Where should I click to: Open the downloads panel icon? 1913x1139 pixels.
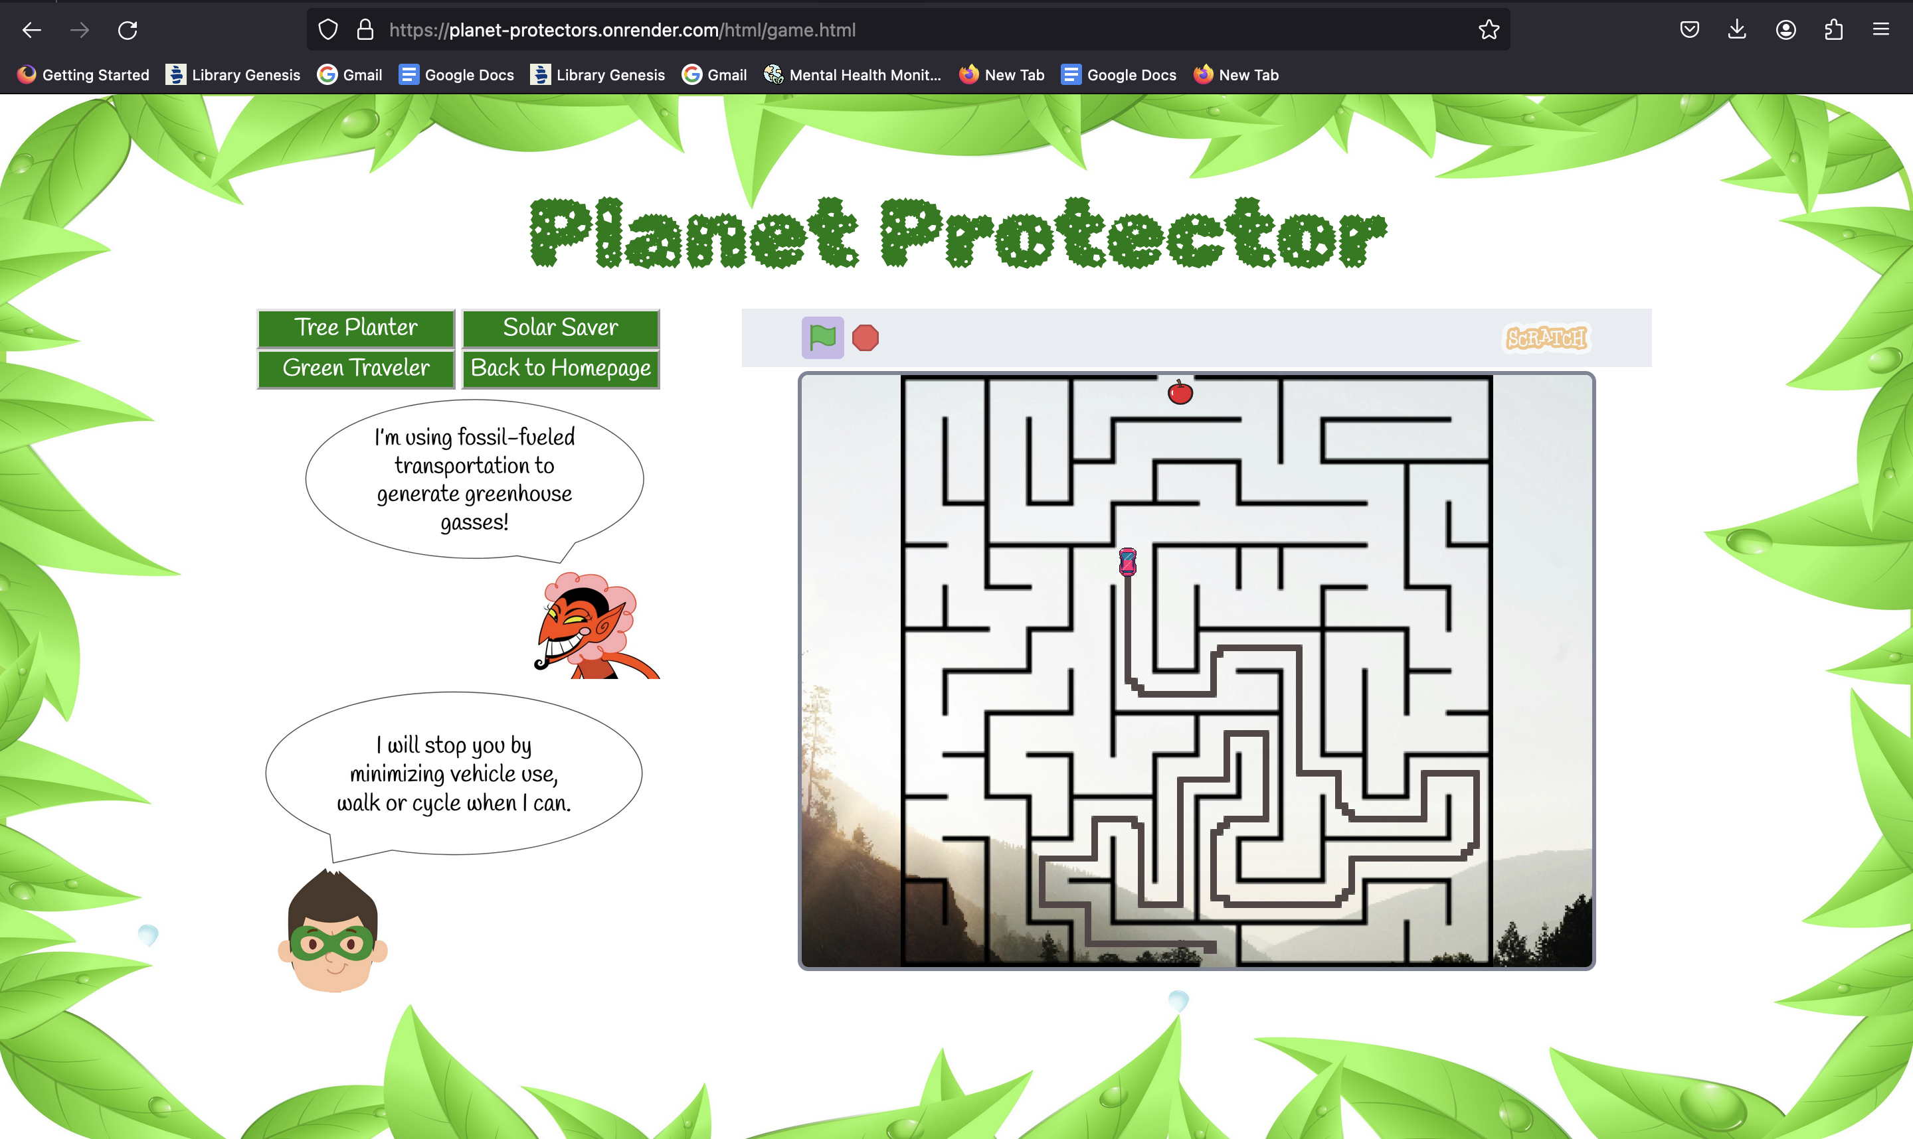1736,30
